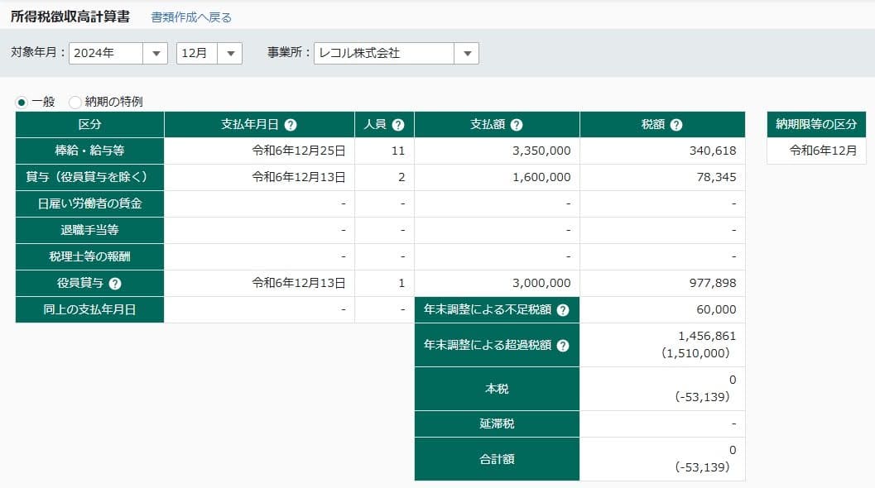
Task: Click help icon beside 役員賞与 row label
Action: point(115,284)
